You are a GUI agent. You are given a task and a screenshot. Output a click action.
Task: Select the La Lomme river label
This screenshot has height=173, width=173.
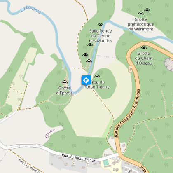31,9
